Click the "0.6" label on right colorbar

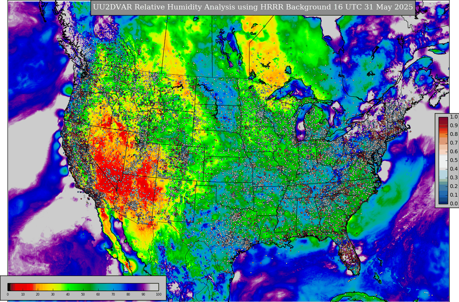coord(454,152)
